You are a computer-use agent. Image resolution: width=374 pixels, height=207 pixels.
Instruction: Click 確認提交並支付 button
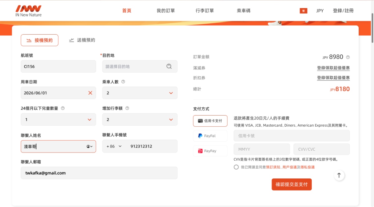pyautogui.click(x=292, y=184)
